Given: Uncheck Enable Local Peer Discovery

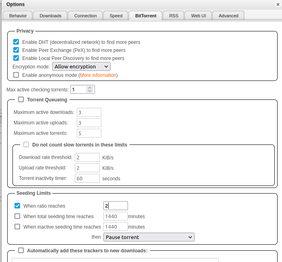Looking at the screenshot, I should (16, 58).
